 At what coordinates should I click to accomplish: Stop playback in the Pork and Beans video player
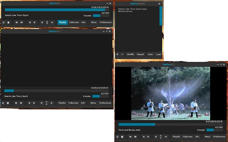[122, 136]
